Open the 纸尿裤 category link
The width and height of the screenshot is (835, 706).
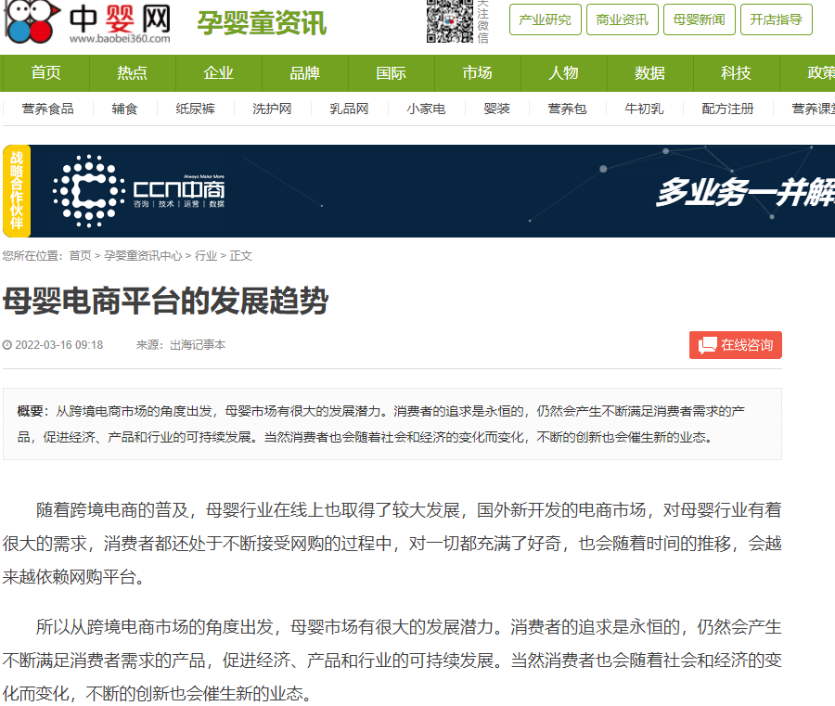(195, 109)
